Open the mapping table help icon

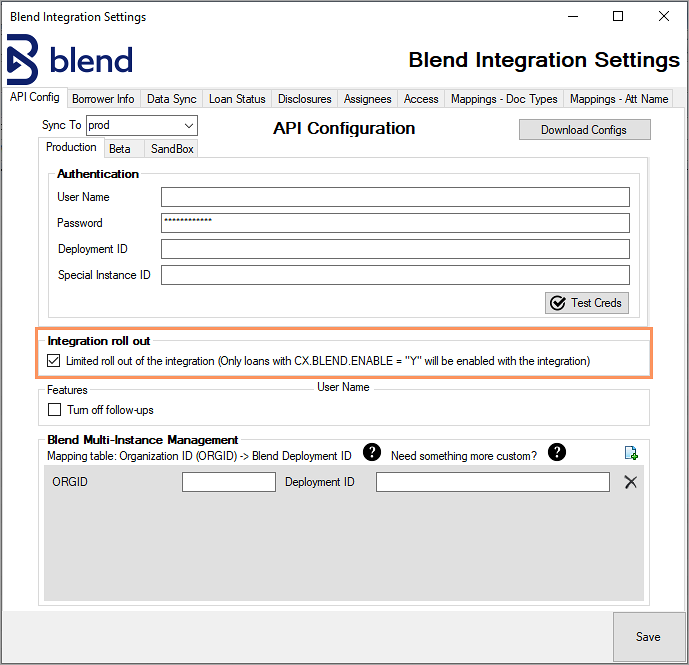tap(371, 452)
